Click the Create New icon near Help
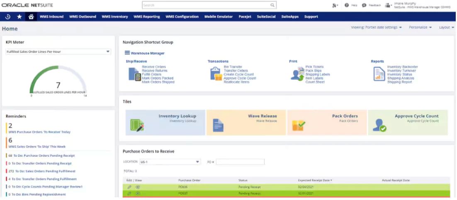Image resolution: width=457 pixels, height=200 pixels. (335, 5)
